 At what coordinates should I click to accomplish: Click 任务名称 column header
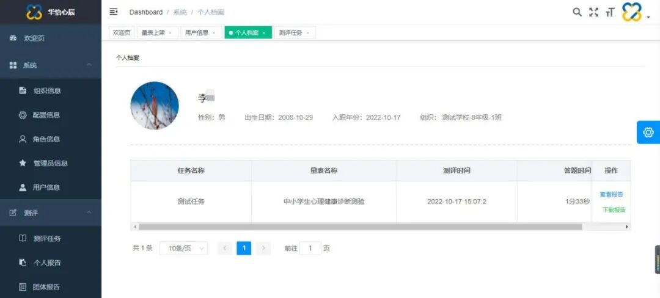(x=191, y=170)
